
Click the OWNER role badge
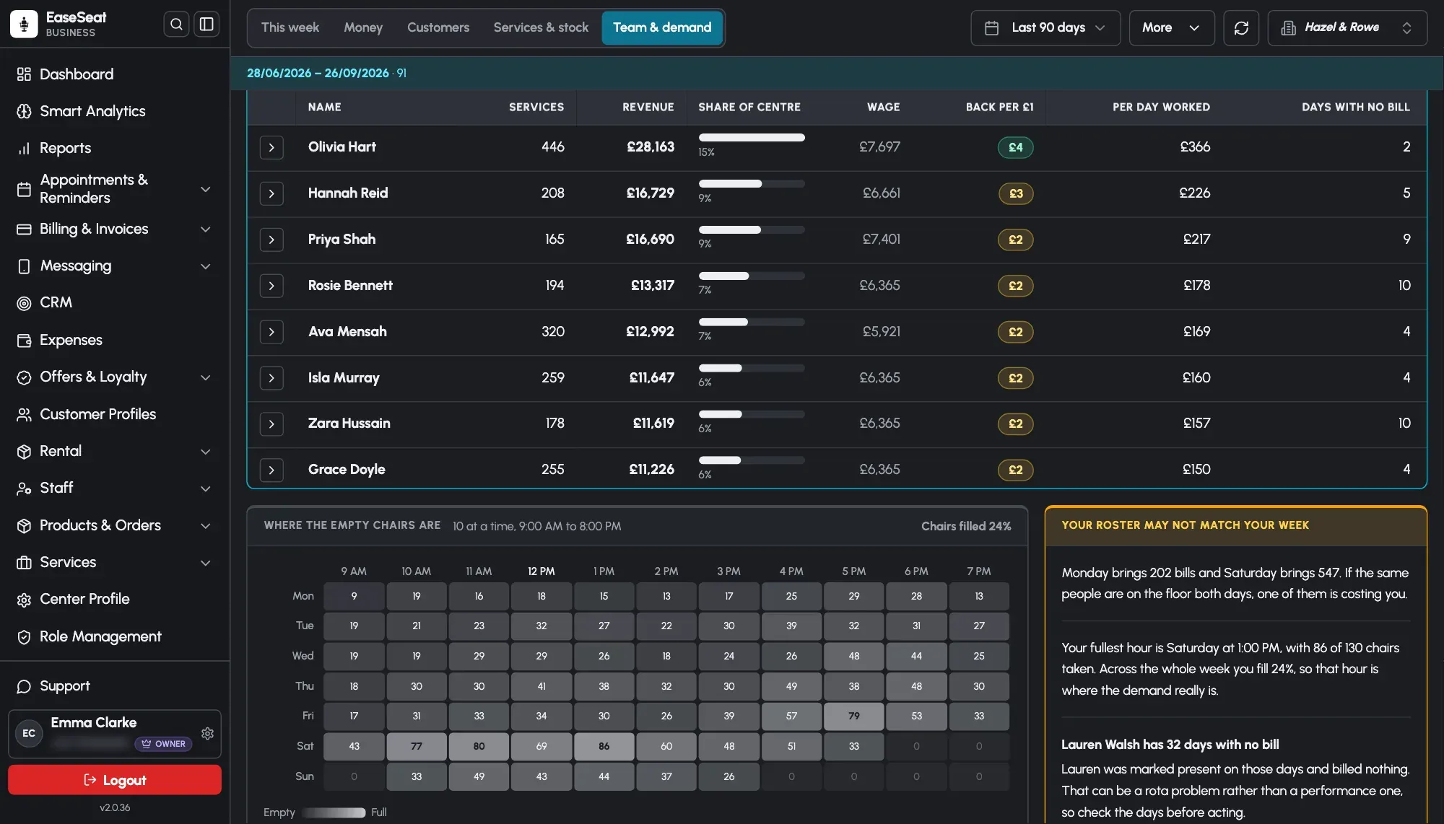(163, 744)
